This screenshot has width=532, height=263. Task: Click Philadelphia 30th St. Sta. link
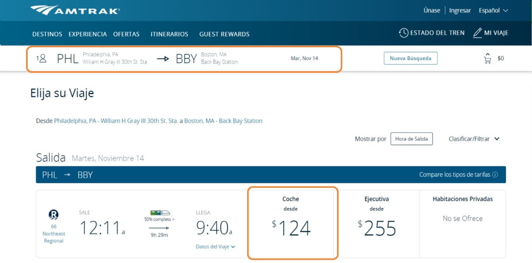(116, 121)
